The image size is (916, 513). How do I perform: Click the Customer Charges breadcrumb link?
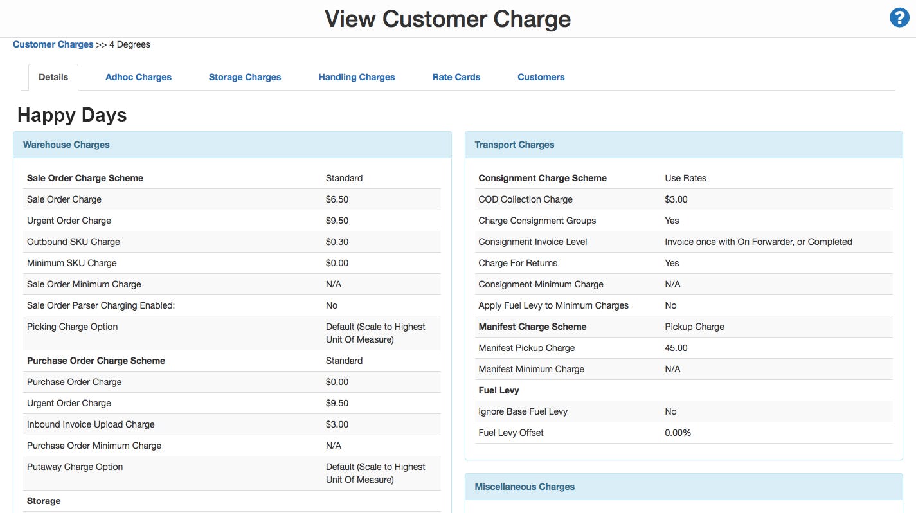[x=53, y=44]
